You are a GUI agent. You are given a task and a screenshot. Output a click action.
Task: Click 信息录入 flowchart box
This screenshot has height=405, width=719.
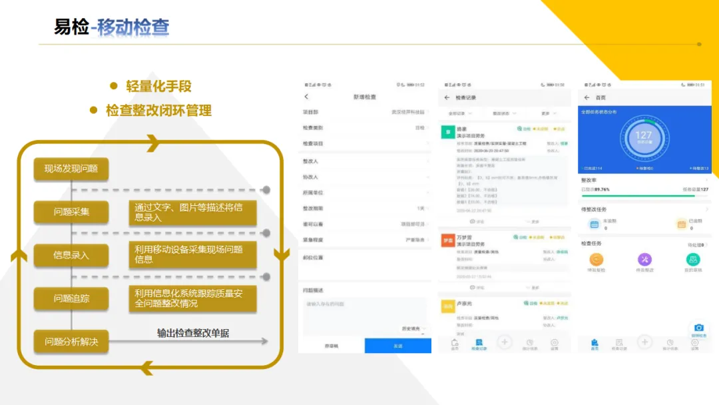click(x=71, y=255)
